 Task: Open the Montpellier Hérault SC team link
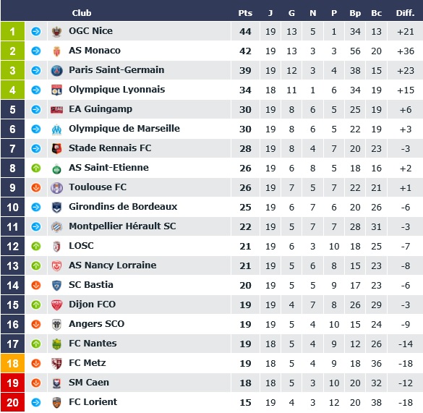pos(122,226)
